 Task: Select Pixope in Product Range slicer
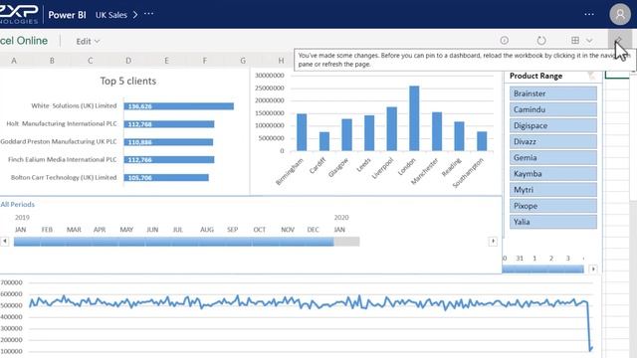coord(553,206)
